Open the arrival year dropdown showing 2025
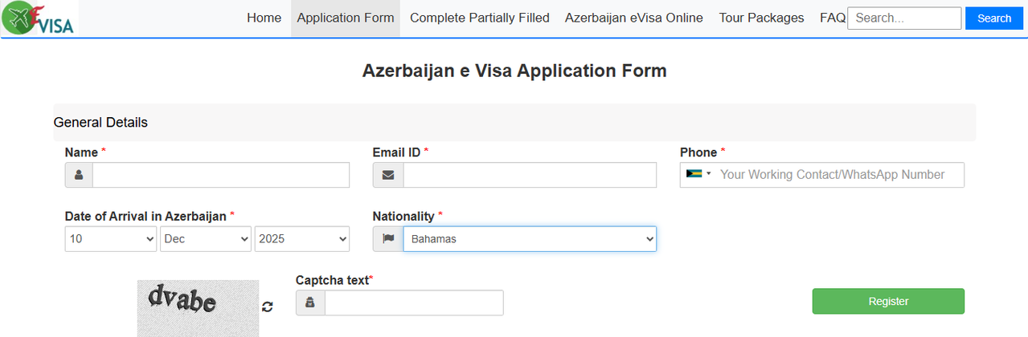 point(301,239)
